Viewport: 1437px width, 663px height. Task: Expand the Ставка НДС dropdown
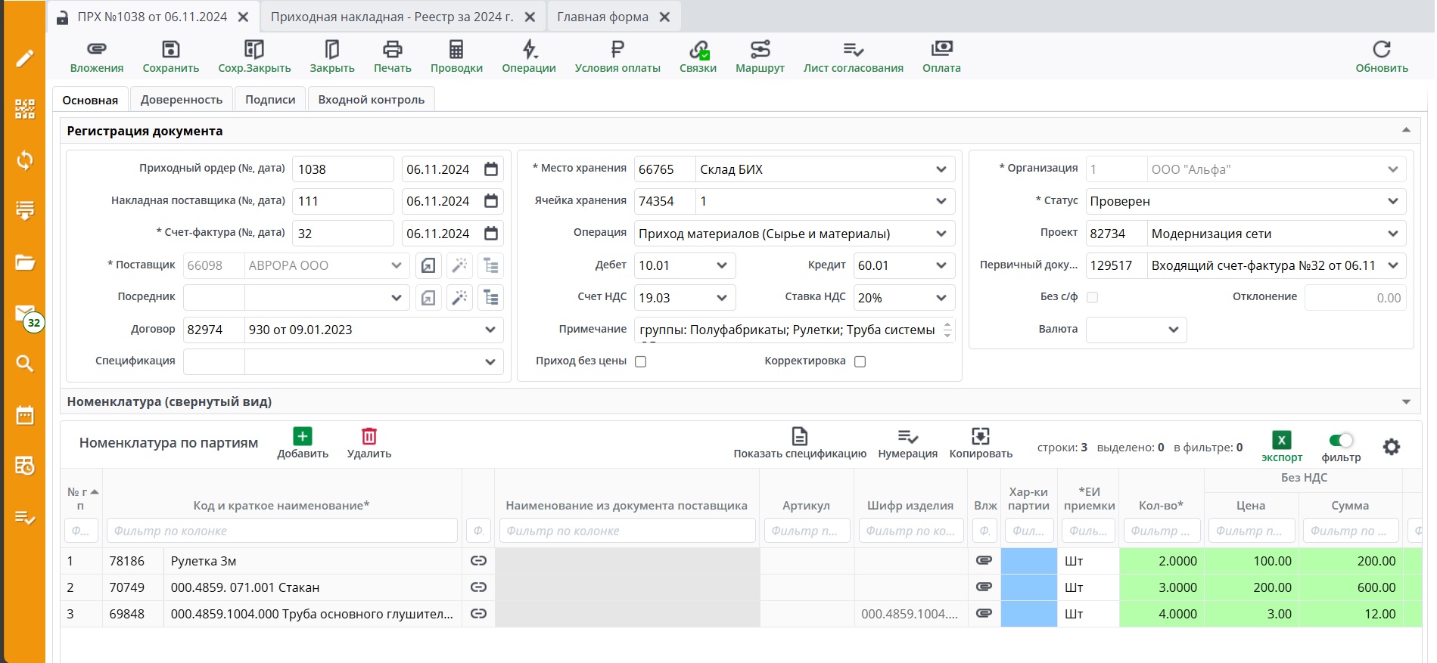click(x=941, y=298)
